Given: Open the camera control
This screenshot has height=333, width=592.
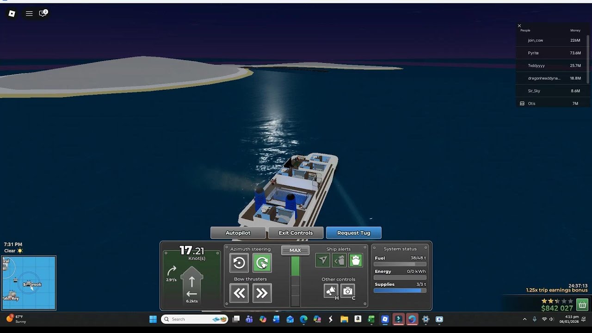Looking at the screenshot, I should tap(348, 291).
